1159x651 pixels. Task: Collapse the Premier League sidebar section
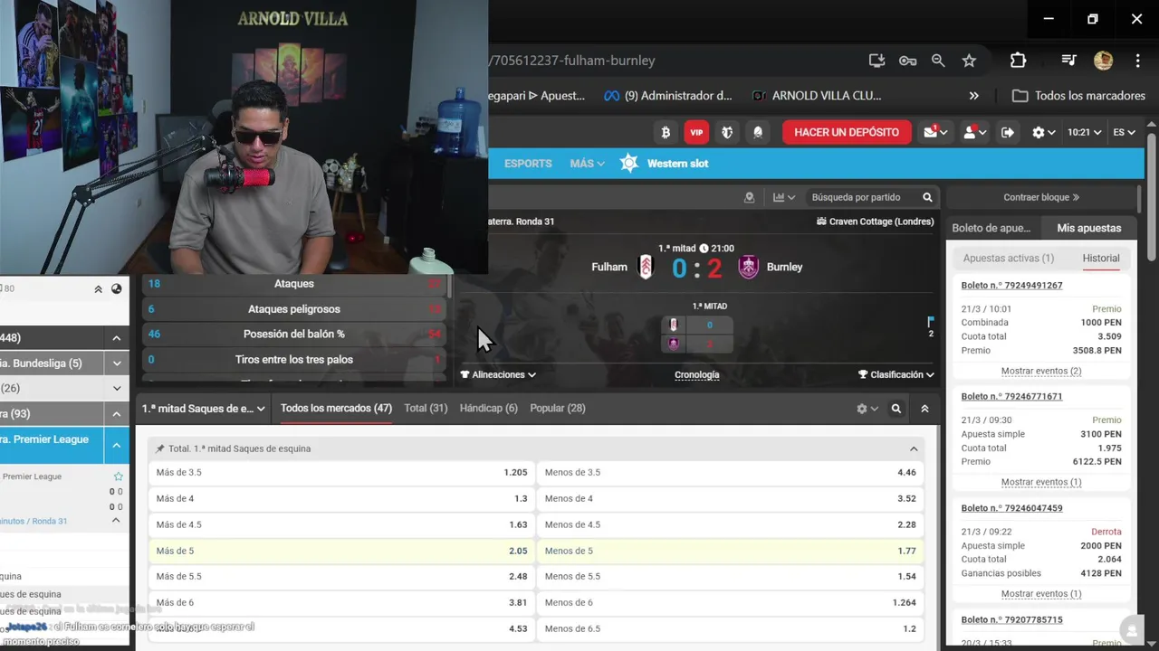(117, 446)
